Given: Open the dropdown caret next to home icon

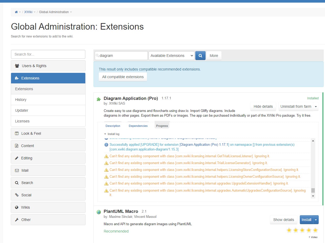Looking at the screenshot, I should [20, 12].
